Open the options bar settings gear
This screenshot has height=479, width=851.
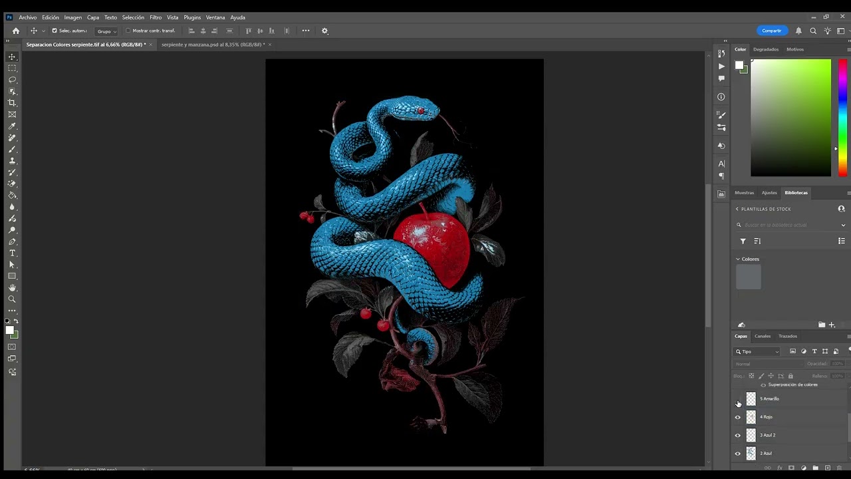(324, 31)
